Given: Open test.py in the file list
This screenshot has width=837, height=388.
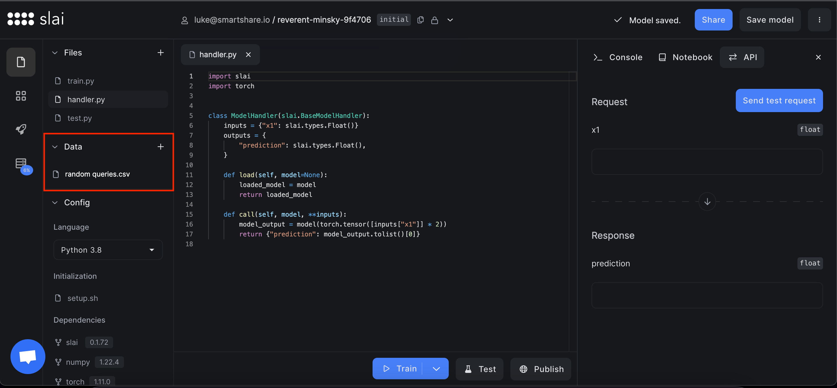Looking at the screenshot, I should pos(108,118).
